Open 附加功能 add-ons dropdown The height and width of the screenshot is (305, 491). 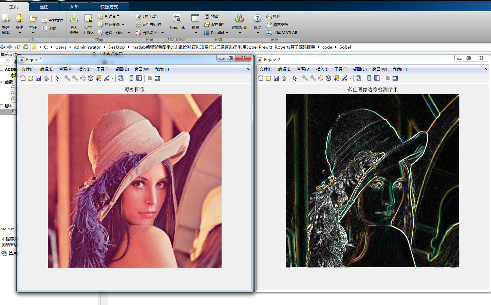[240, 24]
